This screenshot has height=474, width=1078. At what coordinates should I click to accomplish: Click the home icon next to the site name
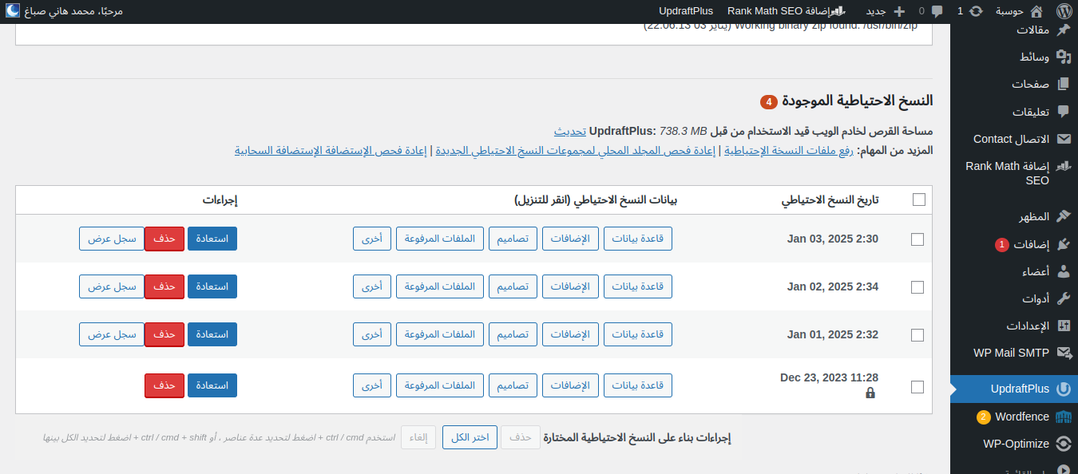click(1036, 11)
